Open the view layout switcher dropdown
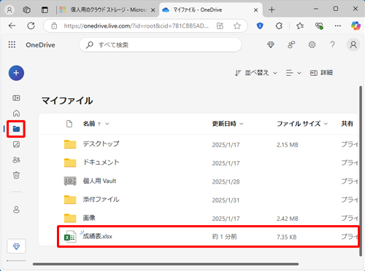This screenshot has height=271, width=365. tap(293, 73)
